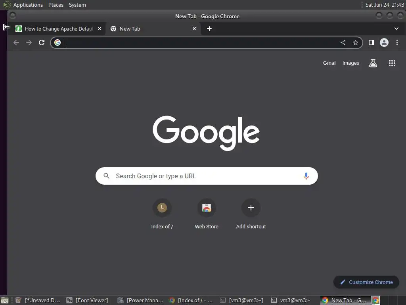
Task: Click the clock showing Sat Jun 24
Action: point(385,5)
